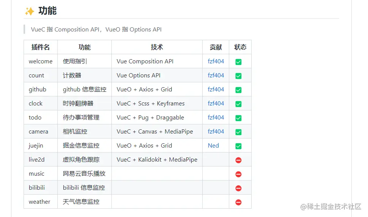Select the camera plugin name cell
368x217 pixels.
tap(41, 132)
